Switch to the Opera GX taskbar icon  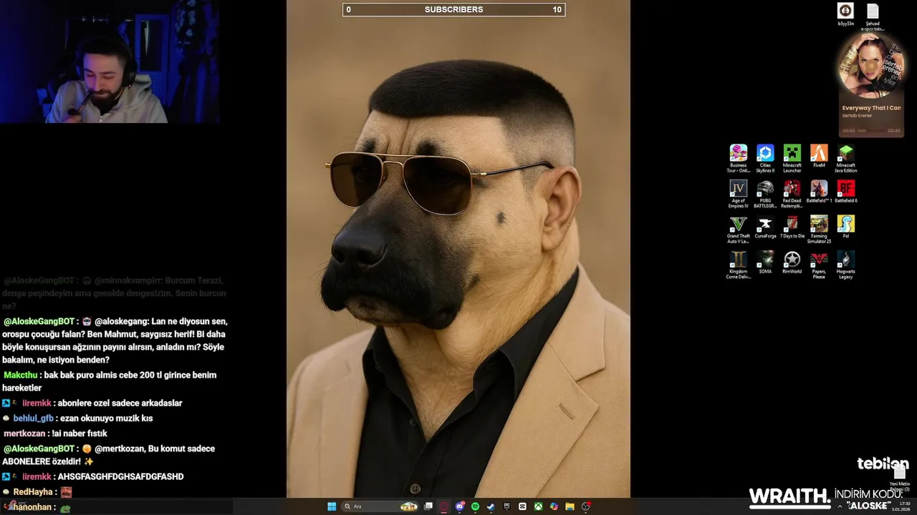coord(444,506)
